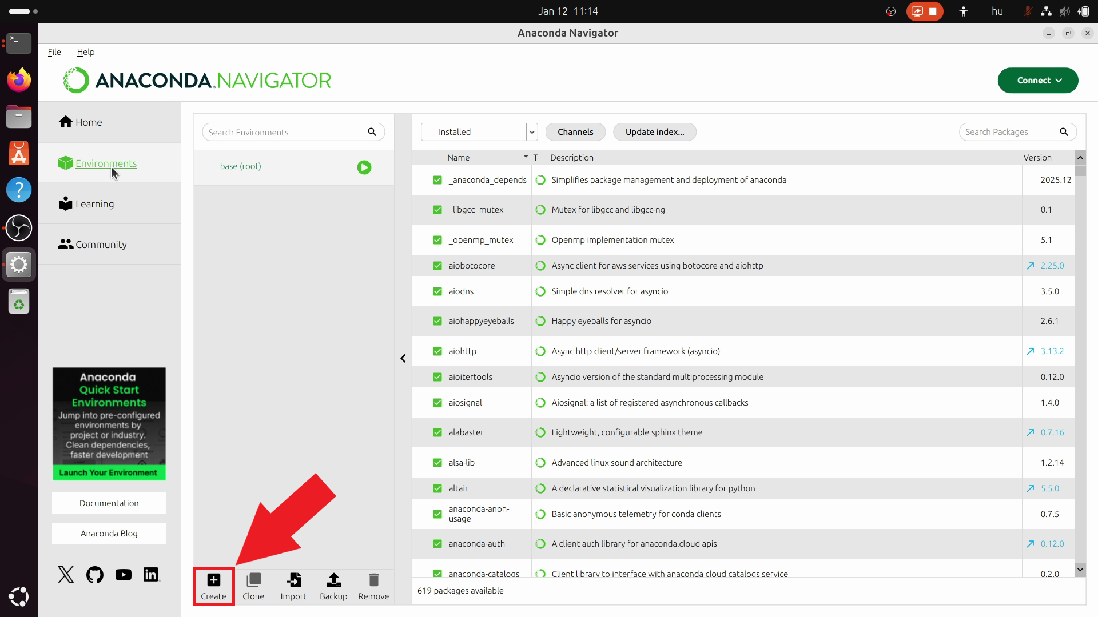Toggle the alabaster package checkbox
This screenshot has width=1098, height=617.
(437, 432)
